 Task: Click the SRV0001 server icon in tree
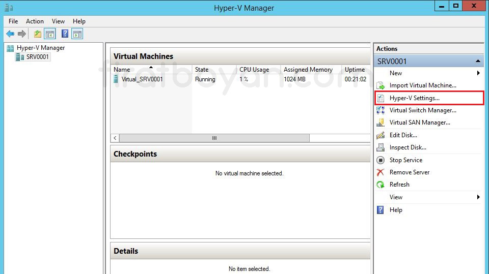(20, 56)
